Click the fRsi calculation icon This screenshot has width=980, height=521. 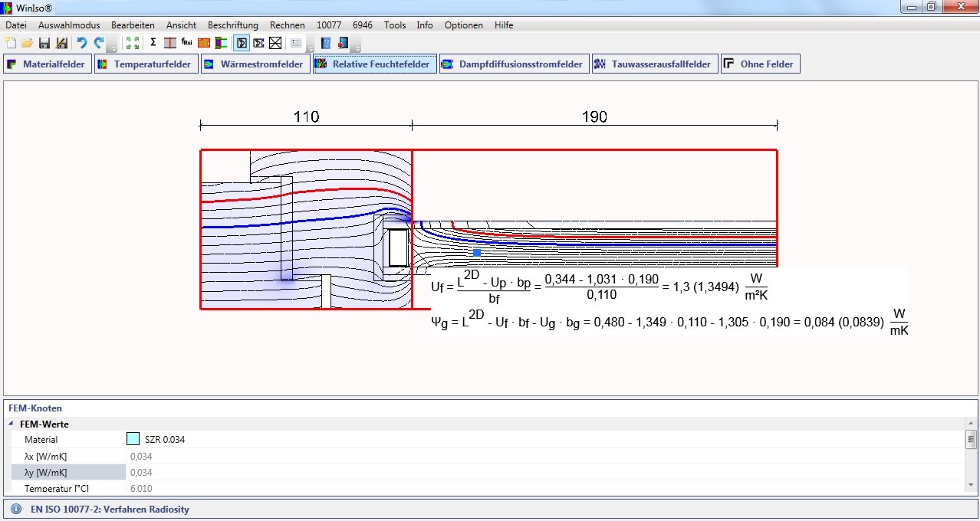pyautogui.click(x=186, y=43)
